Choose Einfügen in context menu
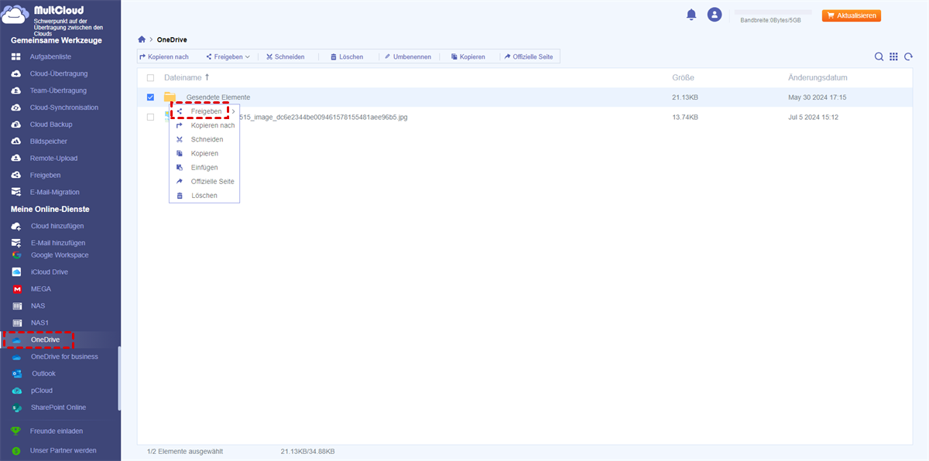Viewport: 929px width, 461px height. coord(204,167)
